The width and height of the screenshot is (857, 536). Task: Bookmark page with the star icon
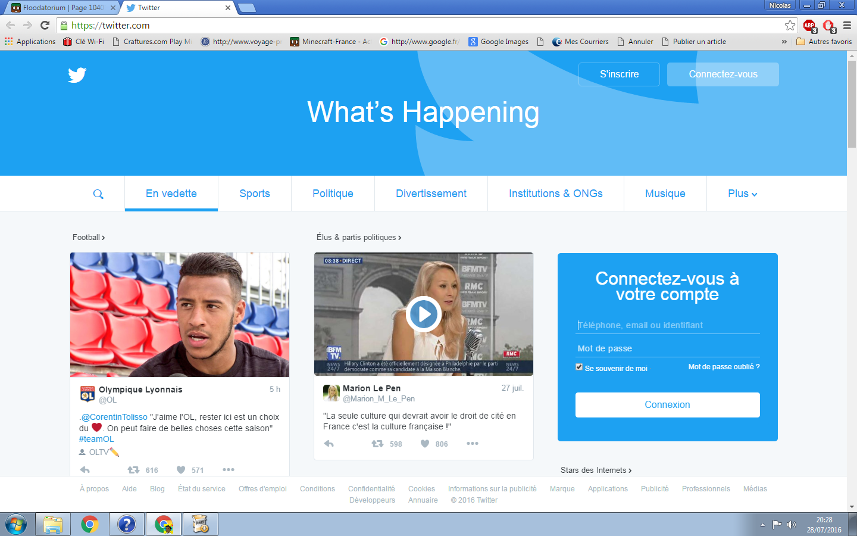click(x=790, y=25)
